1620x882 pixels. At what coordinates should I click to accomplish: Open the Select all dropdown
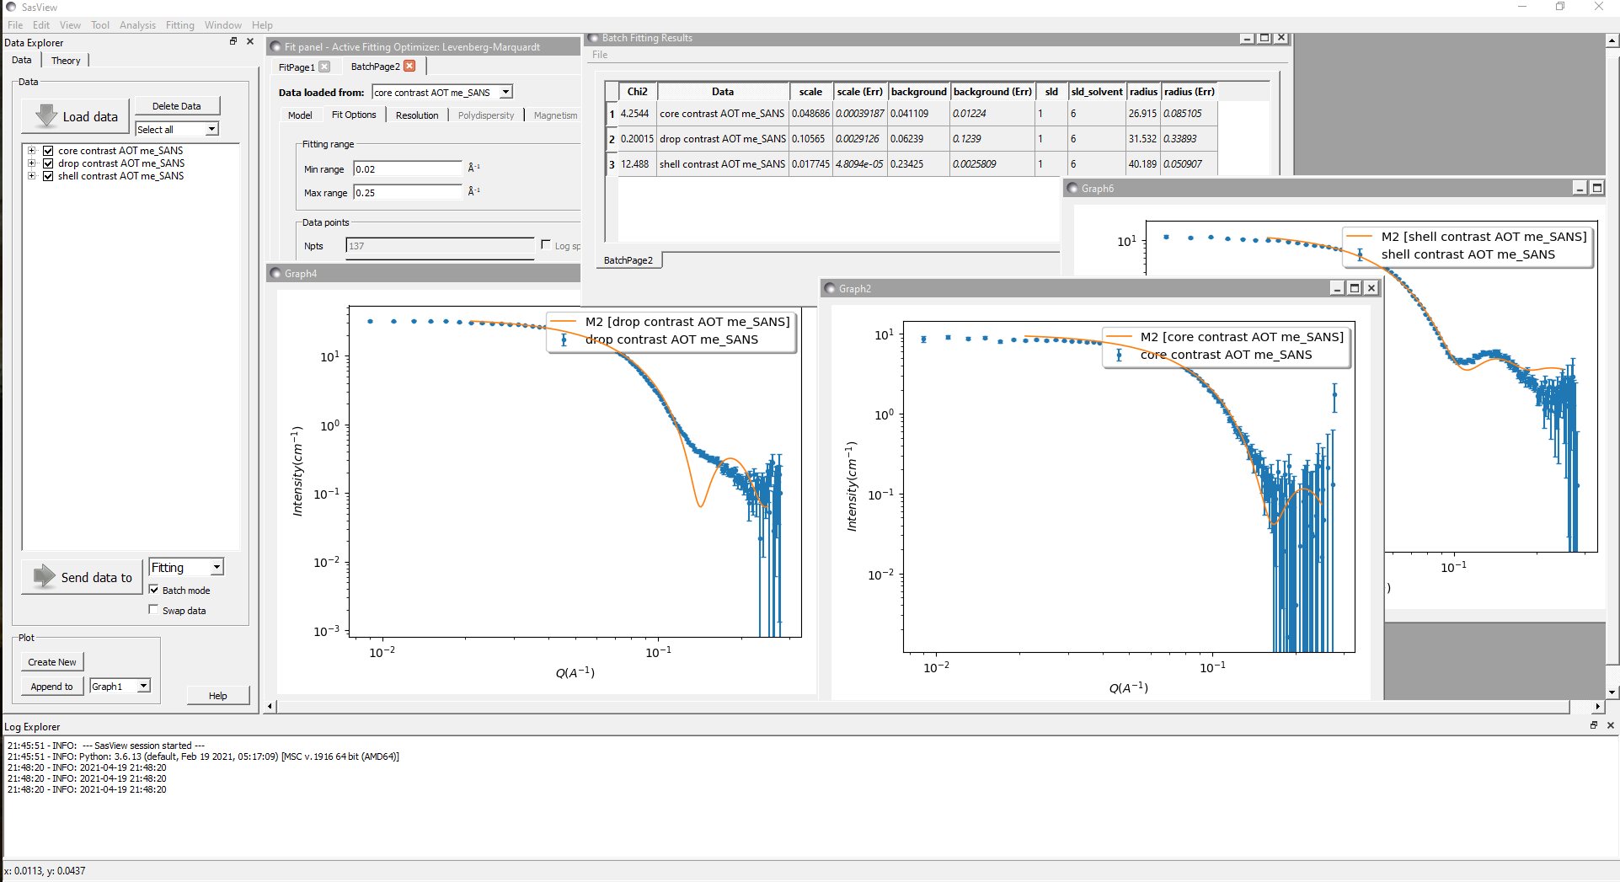(x=211, y=129)
